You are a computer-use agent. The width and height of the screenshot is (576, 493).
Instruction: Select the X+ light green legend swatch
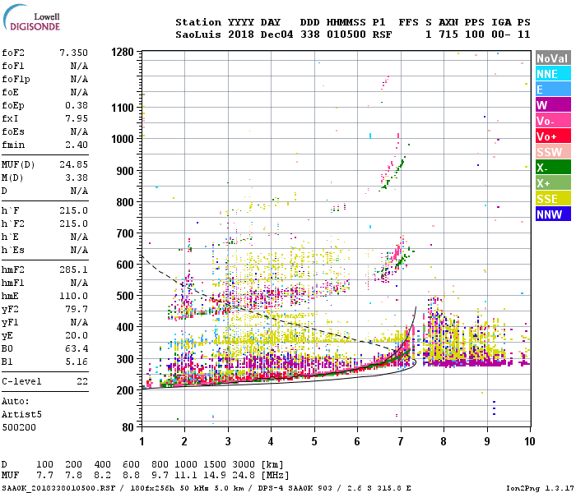click(553, 183)
